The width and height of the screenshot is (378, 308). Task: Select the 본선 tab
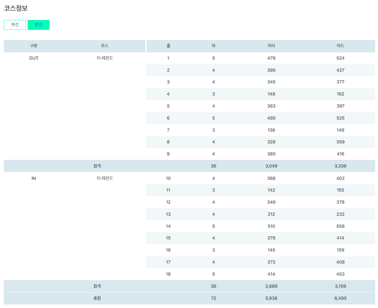click(39, 25)
